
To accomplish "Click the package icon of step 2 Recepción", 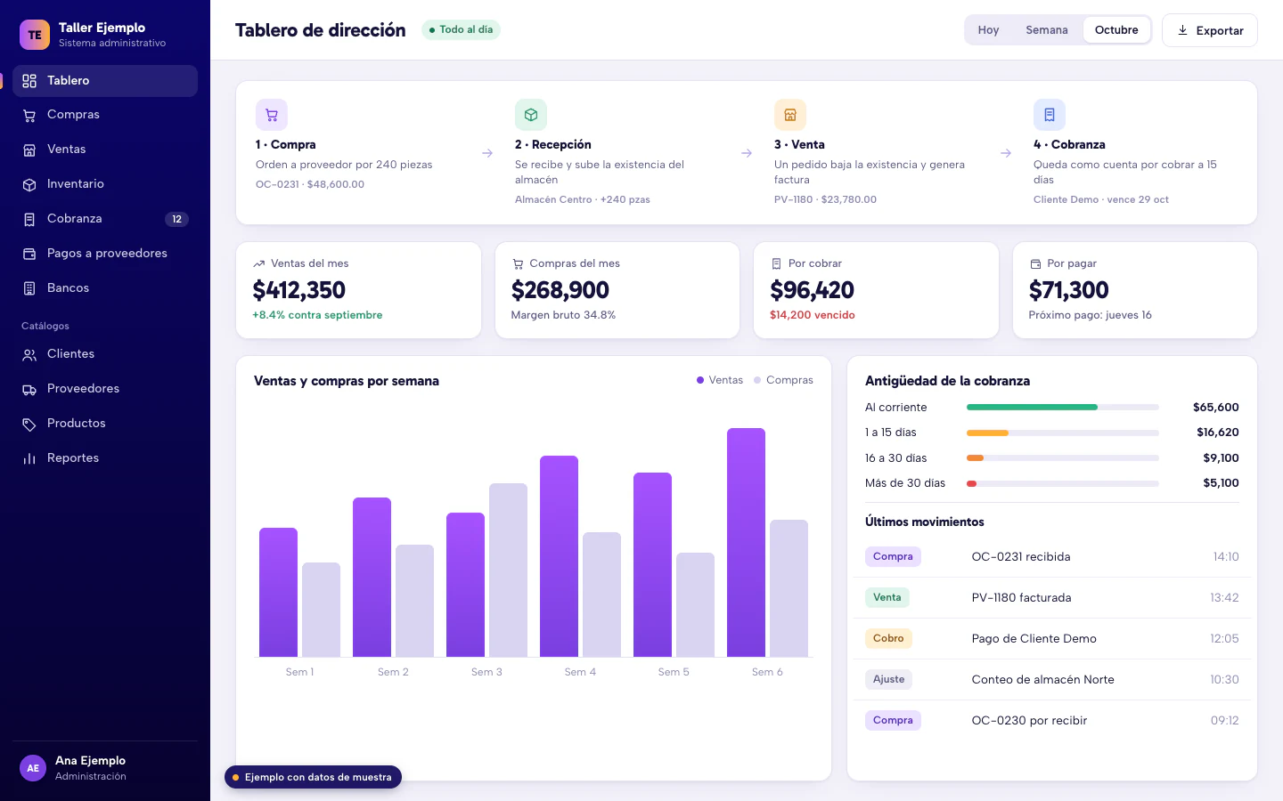I will click(531, 115).
